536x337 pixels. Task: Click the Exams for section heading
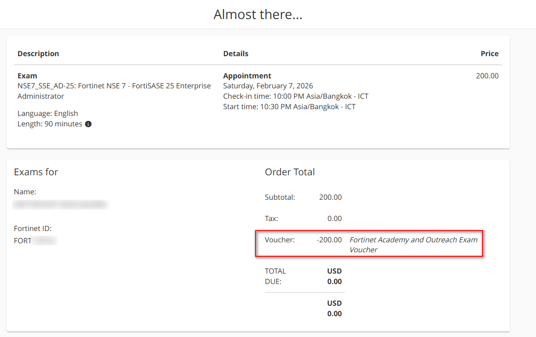tap(36, 172)
